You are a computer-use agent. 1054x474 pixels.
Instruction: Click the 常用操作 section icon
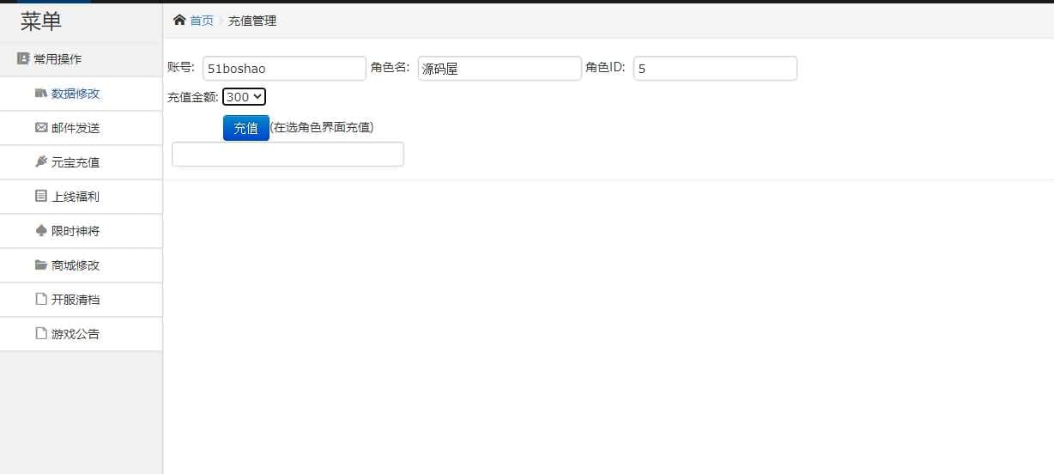23,59
